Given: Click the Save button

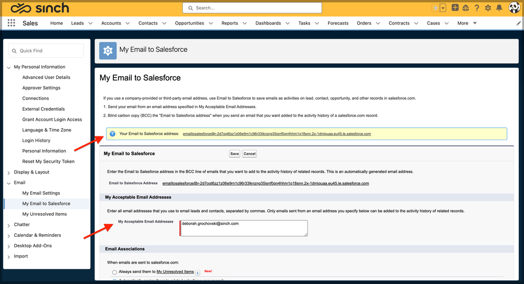Looking at the screenshot, I should tap(234, 153).
